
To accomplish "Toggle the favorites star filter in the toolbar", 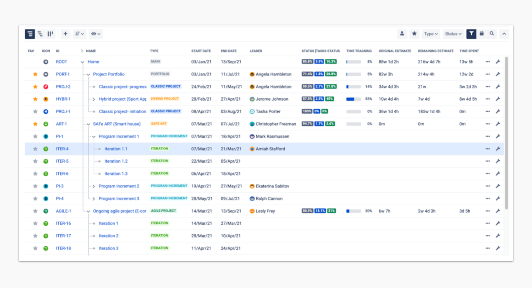I will 415,34.
